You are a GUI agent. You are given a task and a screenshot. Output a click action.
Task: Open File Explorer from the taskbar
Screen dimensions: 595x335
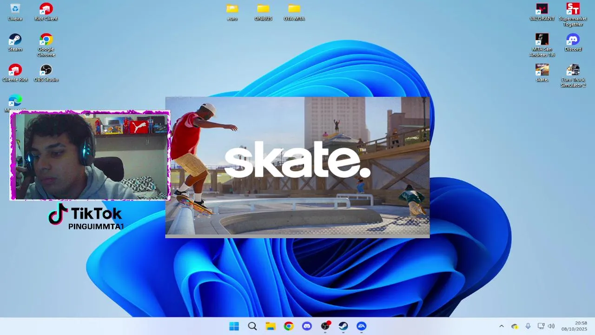[271, 326]
